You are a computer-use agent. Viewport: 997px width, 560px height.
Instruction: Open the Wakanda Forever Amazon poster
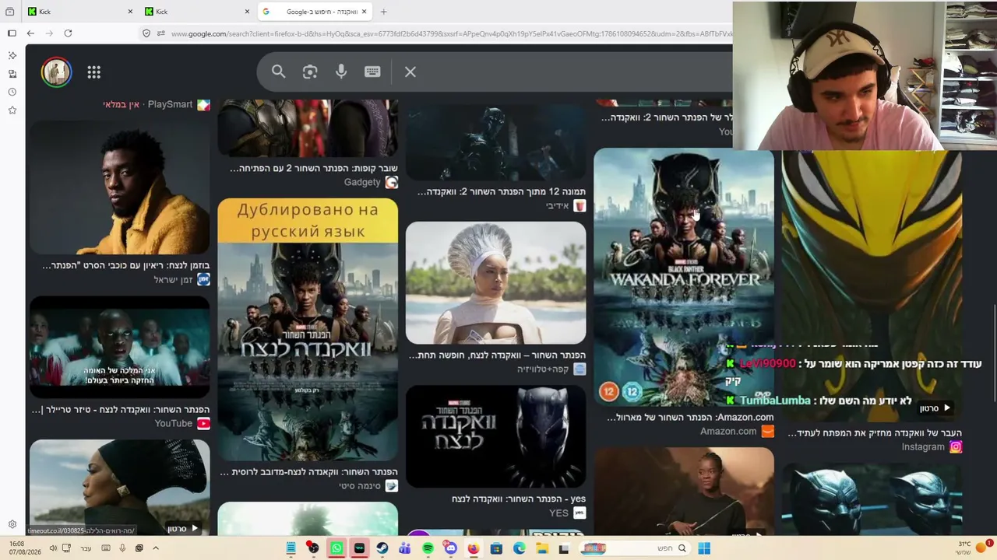684,278
